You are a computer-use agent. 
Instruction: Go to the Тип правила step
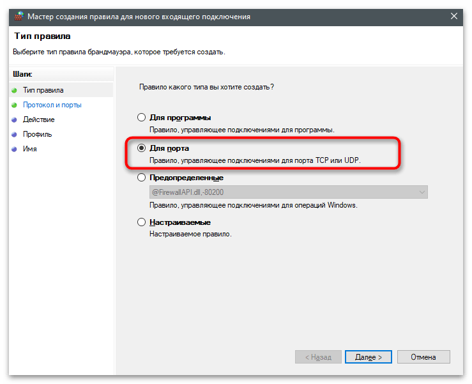(x=43, y=90)
